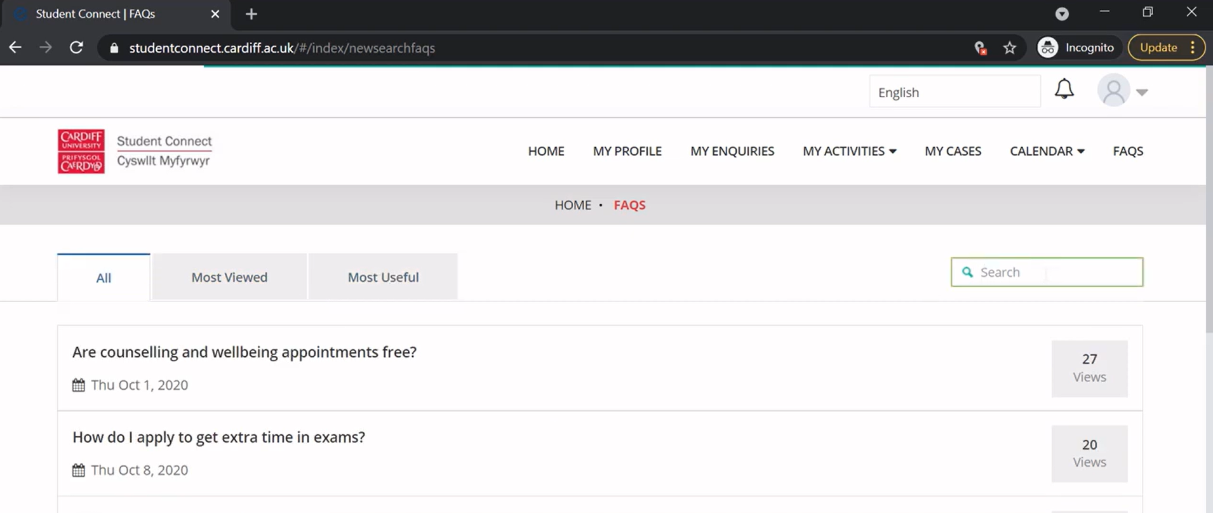Switch to the Most Viewed tab

pos(229,277)
